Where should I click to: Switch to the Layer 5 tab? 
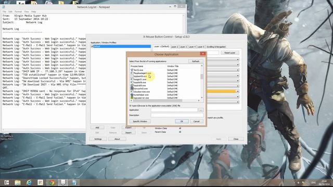tap(201, 47)
